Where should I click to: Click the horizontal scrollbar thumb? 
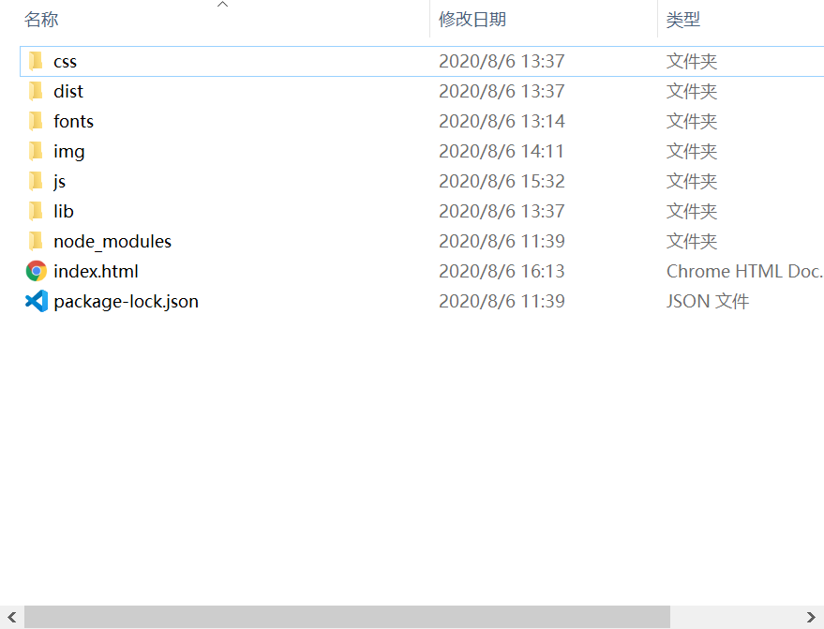(x=347, y=617)
